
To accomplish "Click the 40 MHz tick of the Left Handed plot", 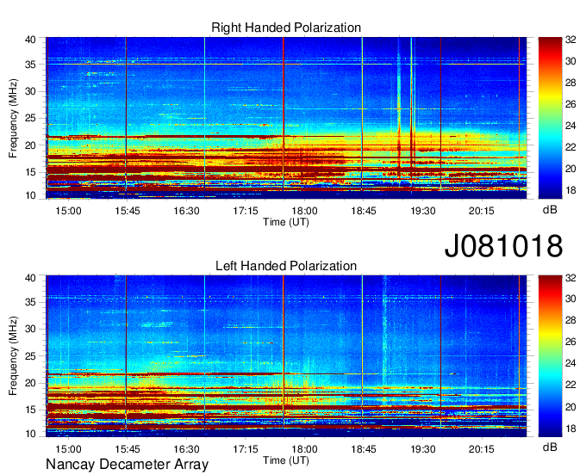I will (30, 278).
